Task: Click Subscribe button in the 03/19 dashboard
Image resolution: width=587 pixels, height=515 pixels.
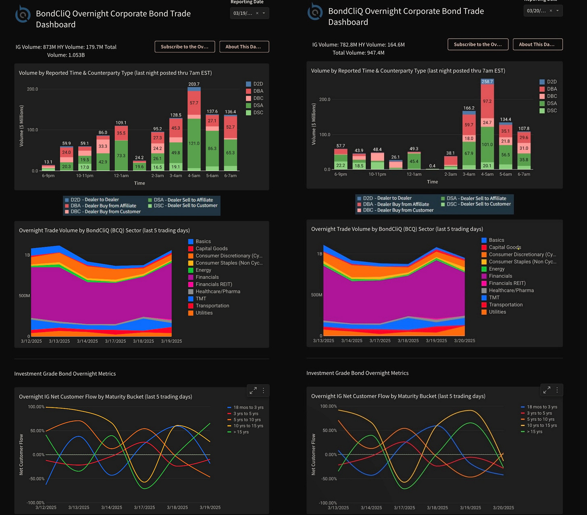Action: [185, 47]
